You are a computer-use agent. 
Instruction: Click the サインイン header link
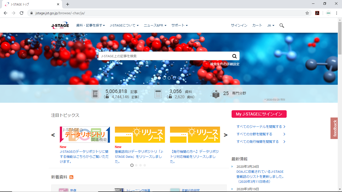pos(239,25)
